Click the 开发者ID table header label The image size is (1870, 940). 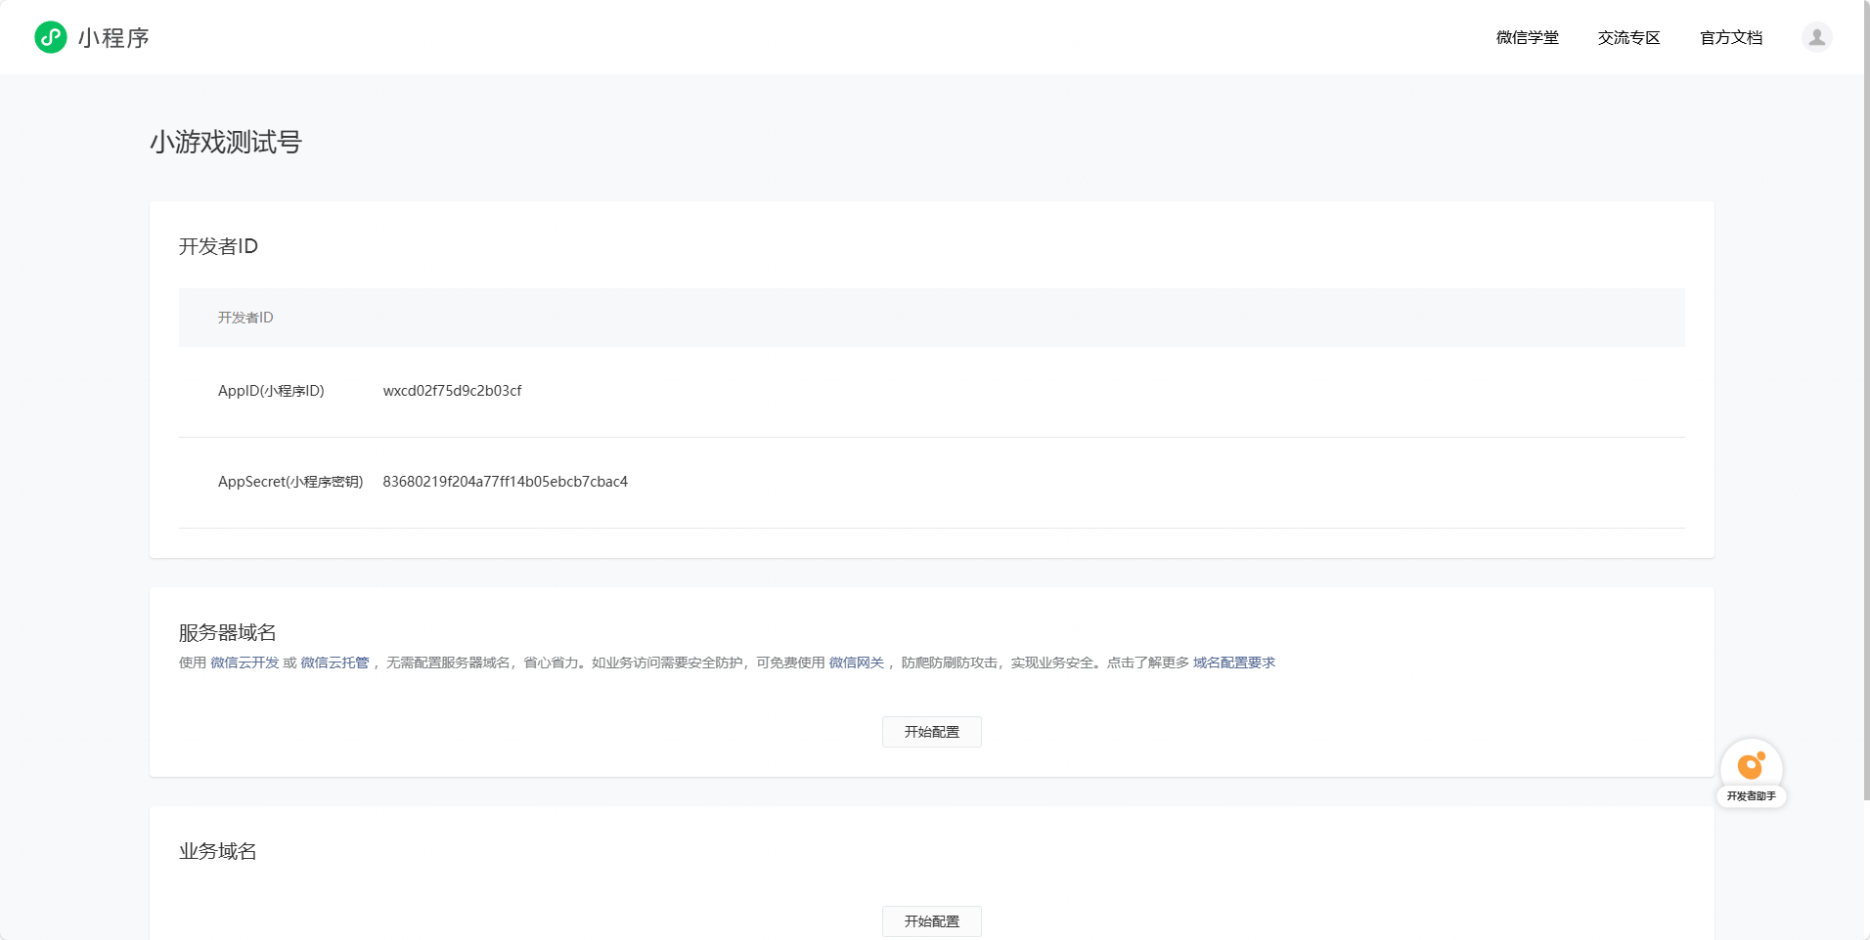245,318
